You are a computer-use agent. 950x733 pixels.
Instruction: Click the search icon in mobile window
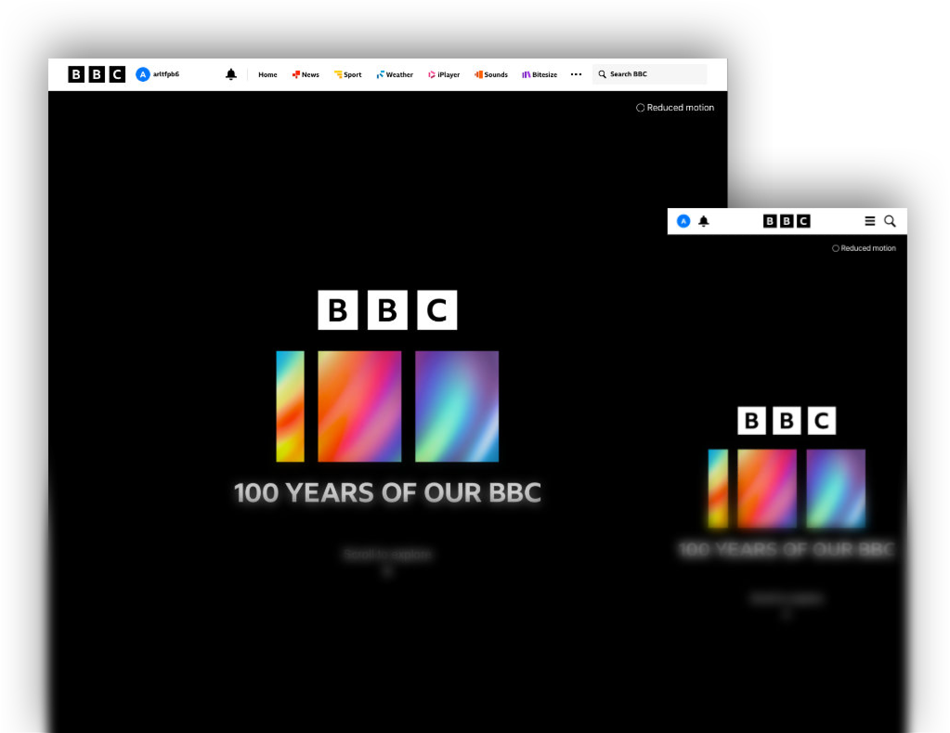(x=890, y=221)
